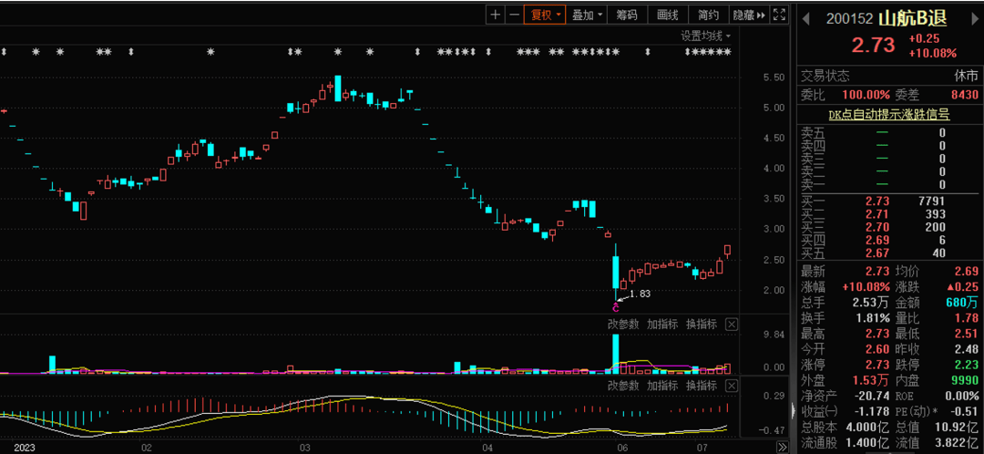Viewport: 984px width, 454px height.
Task: Open the 叠加 overlay dropdown
Action: point(588,15)
